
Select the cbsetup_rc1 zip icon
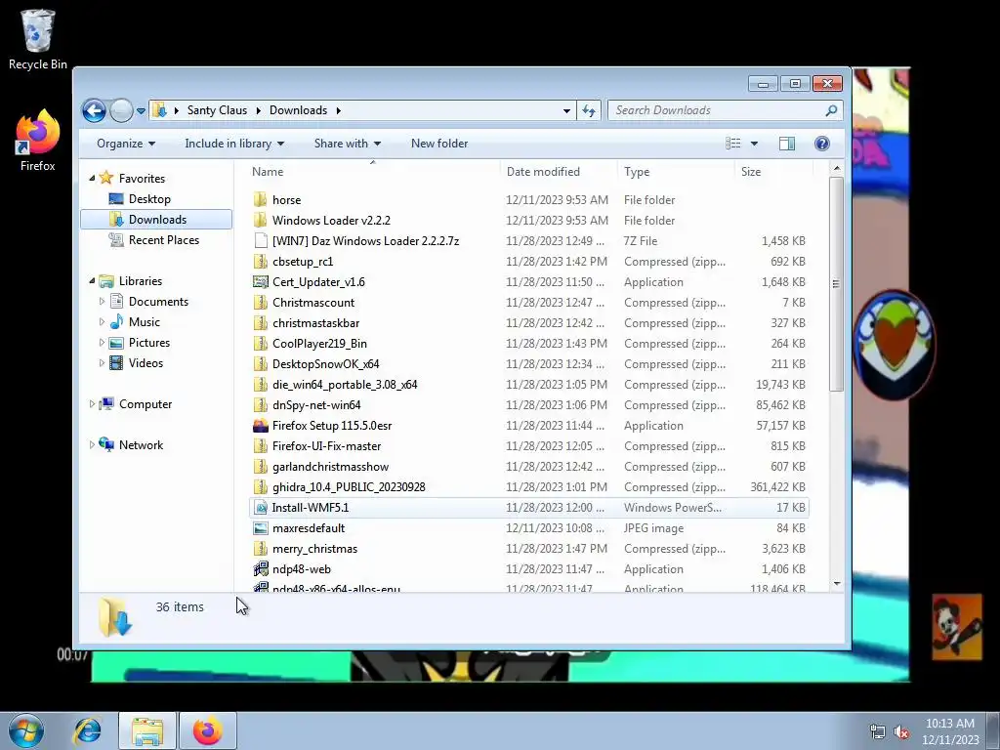click(260, 262)
